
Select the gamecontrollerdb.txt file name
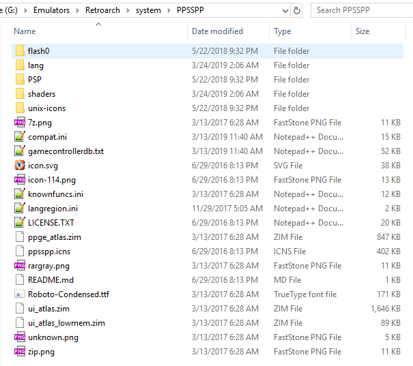click(x=66, y=151)
